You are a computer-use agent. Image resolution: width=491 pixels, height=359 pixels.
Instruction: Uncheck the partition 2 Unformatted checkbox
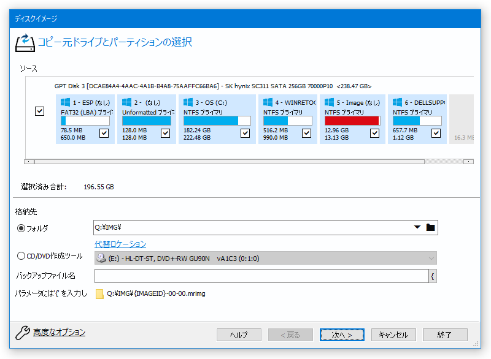165,133
